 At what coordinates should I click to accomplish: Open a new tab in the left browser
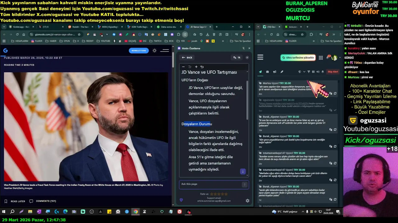[217, 27]
